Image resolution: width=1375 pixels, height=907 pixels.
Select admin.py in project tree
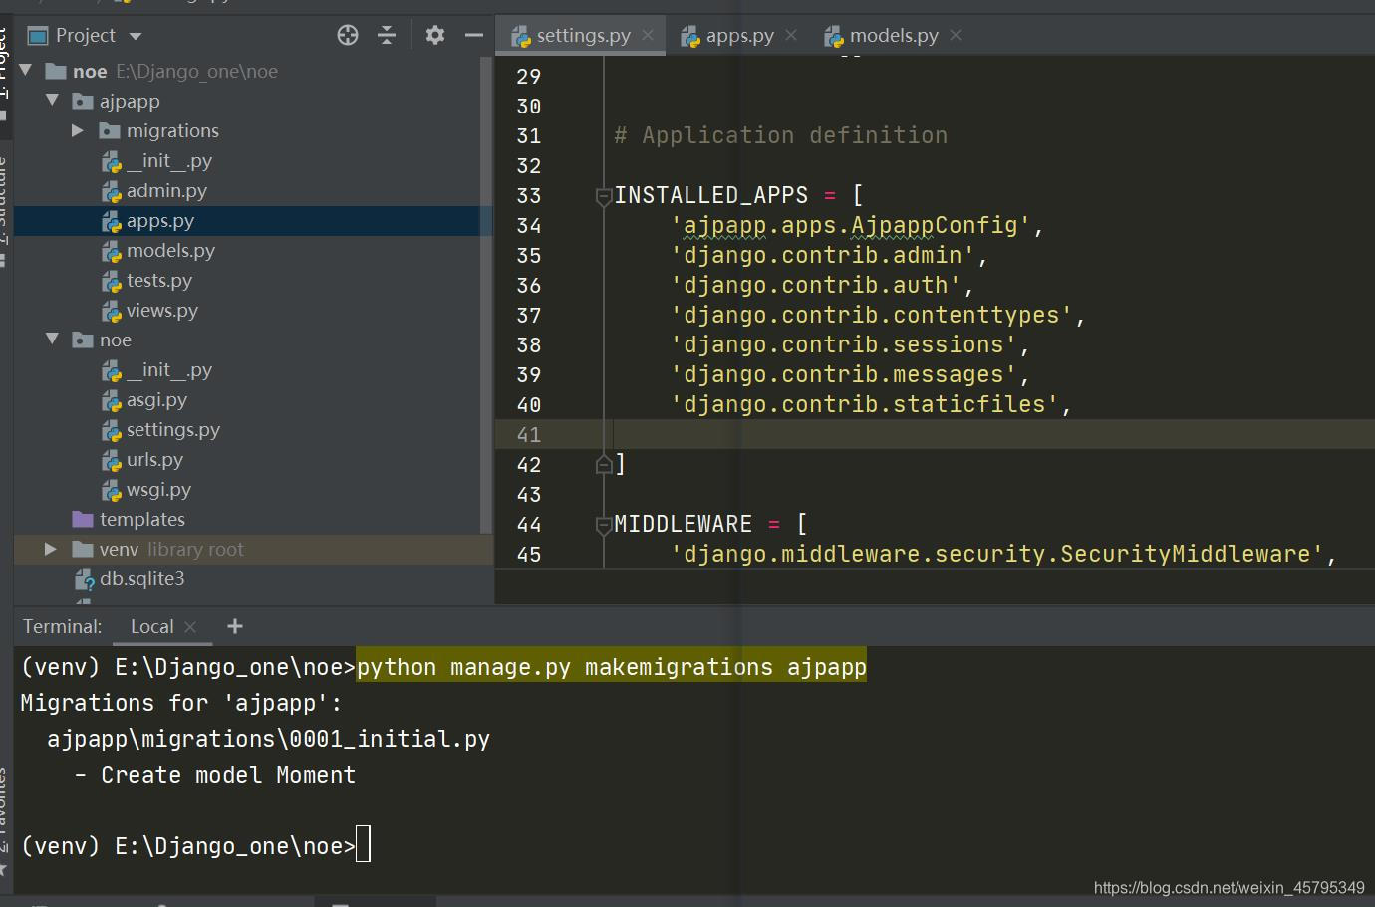(166, 190)
